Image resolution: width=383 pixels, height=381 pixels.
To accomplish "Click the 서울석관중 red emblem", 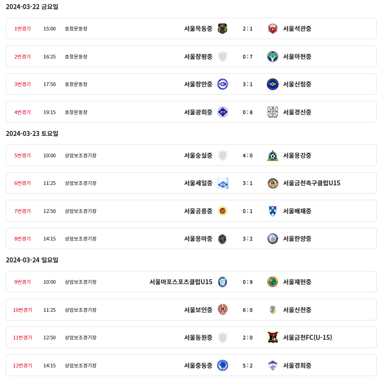I will [x=273, y=28].
